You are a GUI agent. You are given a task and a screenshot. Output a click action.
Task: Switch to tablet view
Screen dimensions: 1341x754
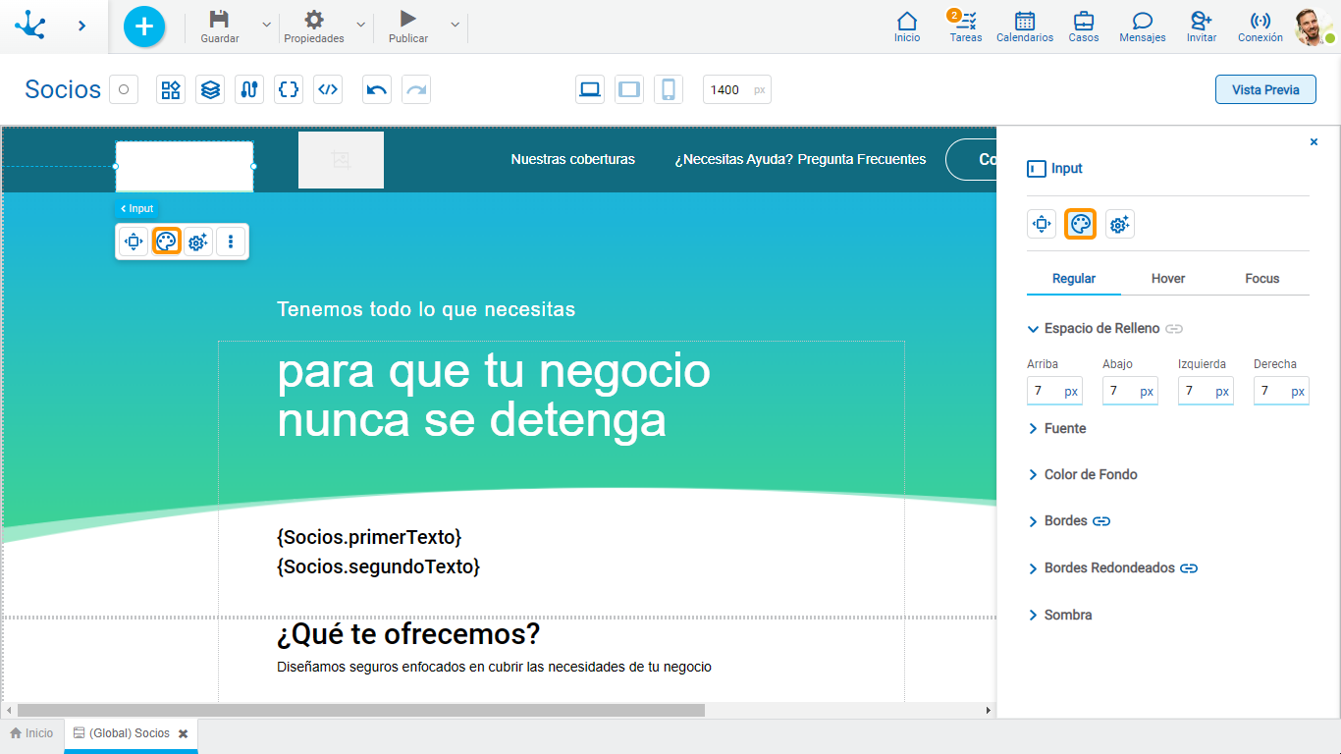pyautogui.click(x=629, y=89)
